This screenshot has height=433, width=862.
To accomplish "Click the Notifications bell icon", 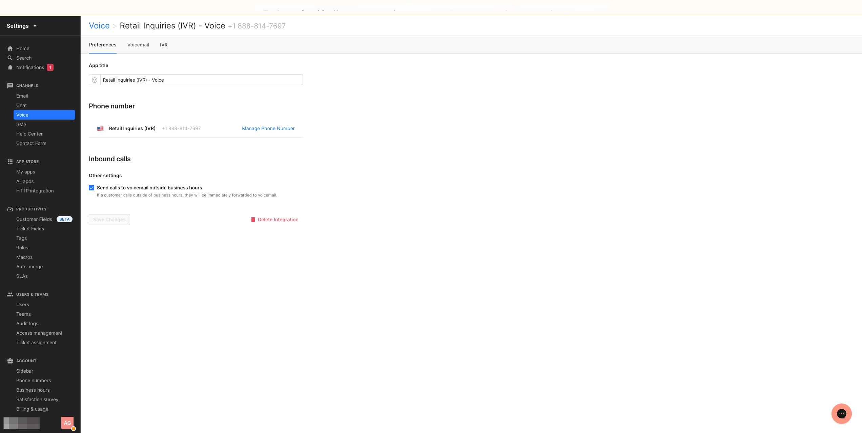I will pyautogui.click(x=10, y=67).
